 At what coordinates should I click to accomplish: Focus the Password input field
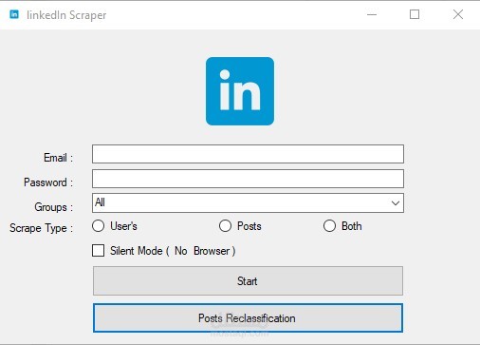pyautogui.click(x=248, y=179)
